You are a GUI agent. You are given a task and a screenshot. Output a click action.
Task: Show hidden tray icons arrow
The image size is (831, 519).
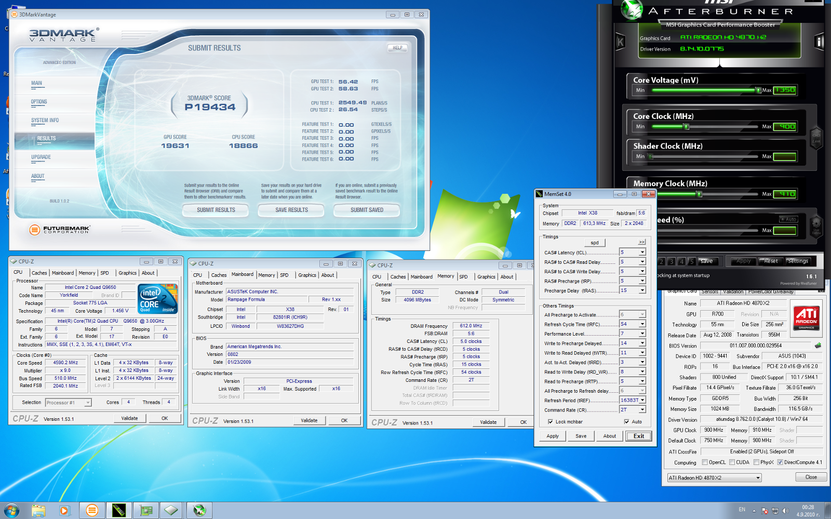click(755, 511)
